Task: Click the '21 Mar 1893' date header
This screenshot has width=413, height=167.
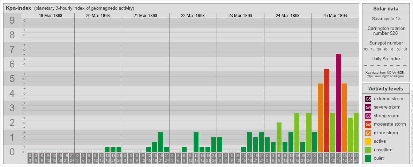Action: coord(145,16)
